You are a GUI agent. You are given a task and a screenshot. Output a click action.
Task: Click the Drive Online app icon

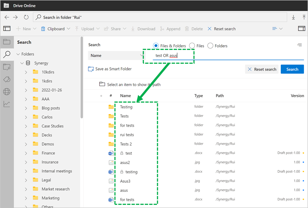click(x=6, y=5)
